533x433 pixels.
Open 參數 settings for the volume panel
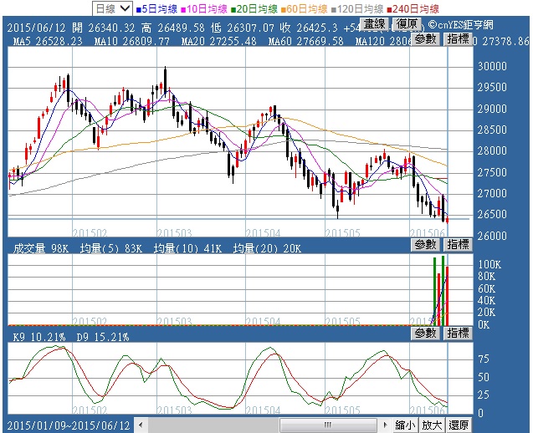425,244
